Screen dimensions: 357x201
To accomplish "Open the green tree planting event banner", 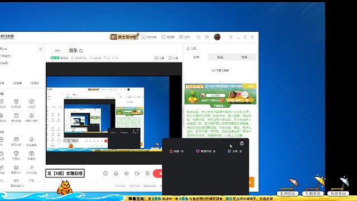I will 220,94.
